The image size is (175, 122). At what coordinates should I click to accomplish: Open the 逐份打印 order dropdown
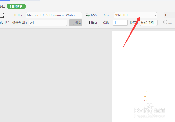point(149,23)
